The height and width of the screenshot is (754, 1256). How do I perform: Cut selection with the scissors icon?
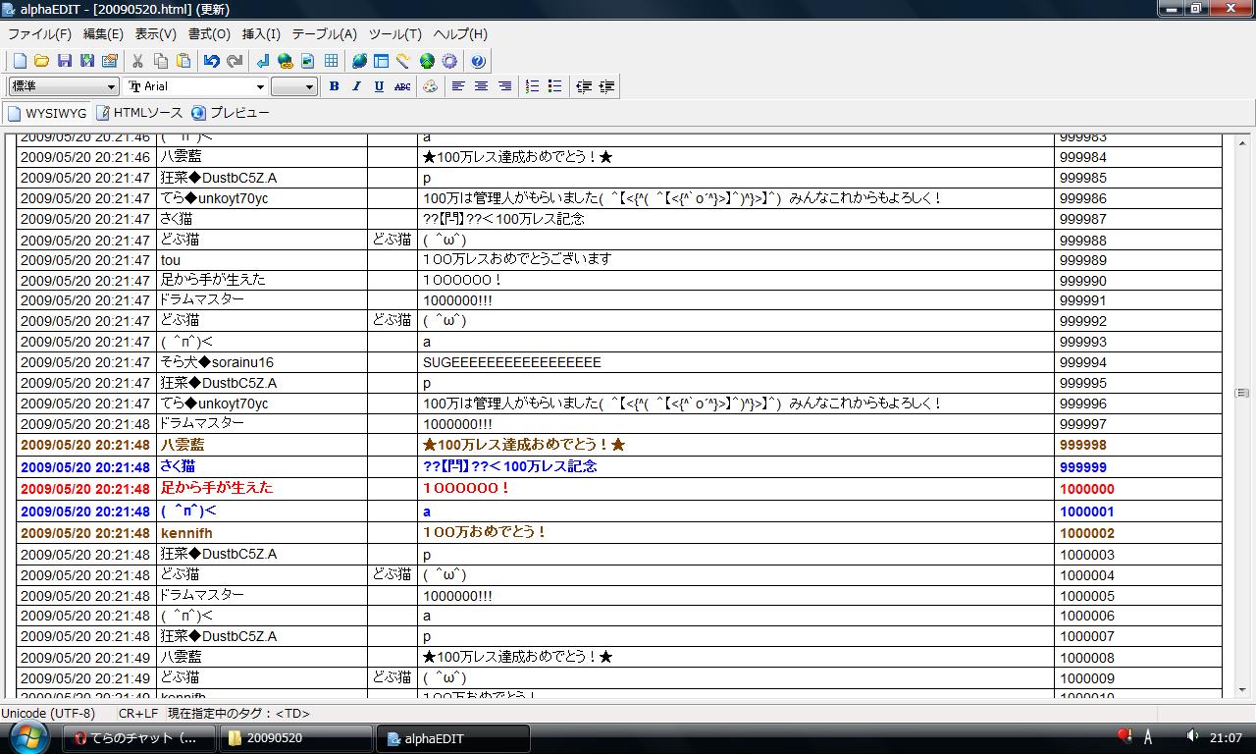[138, 61]
